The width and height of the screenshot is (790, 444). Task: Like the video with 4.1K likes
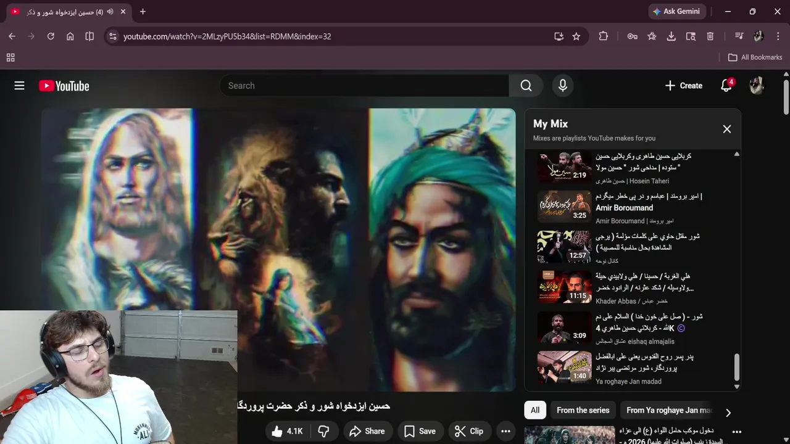click(x=287, y=431)
